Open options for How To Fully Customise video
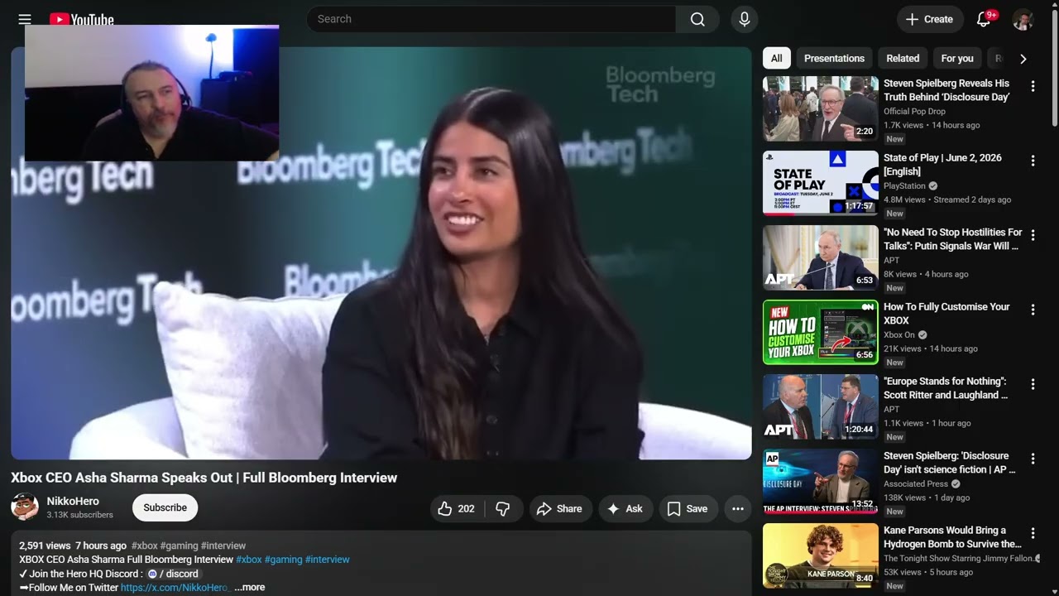Image resolution: width=1059 pixels, height=596 pixels. (1033, 310)
